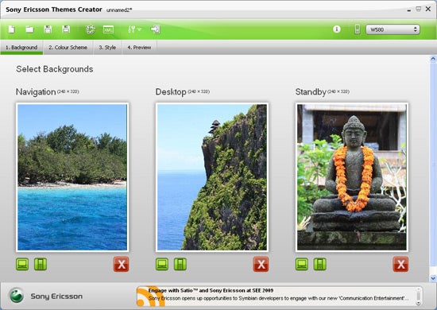Switch to the 2. Colour Scheme tab
Screen dimensions: 437x310
tap(68, 48)
